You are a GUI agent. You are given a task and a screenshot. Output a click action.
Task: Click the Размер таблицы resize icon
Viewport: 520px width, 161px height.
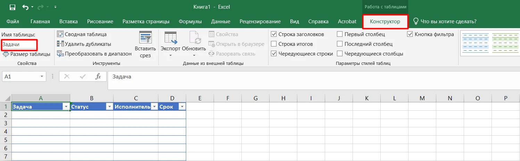point(6,54)
